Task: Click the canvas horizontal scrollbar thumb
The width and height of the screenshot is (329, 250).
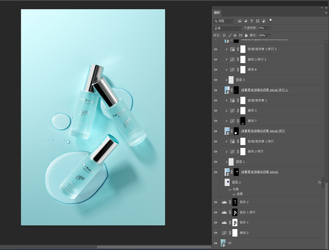Action: click(154, 247)
